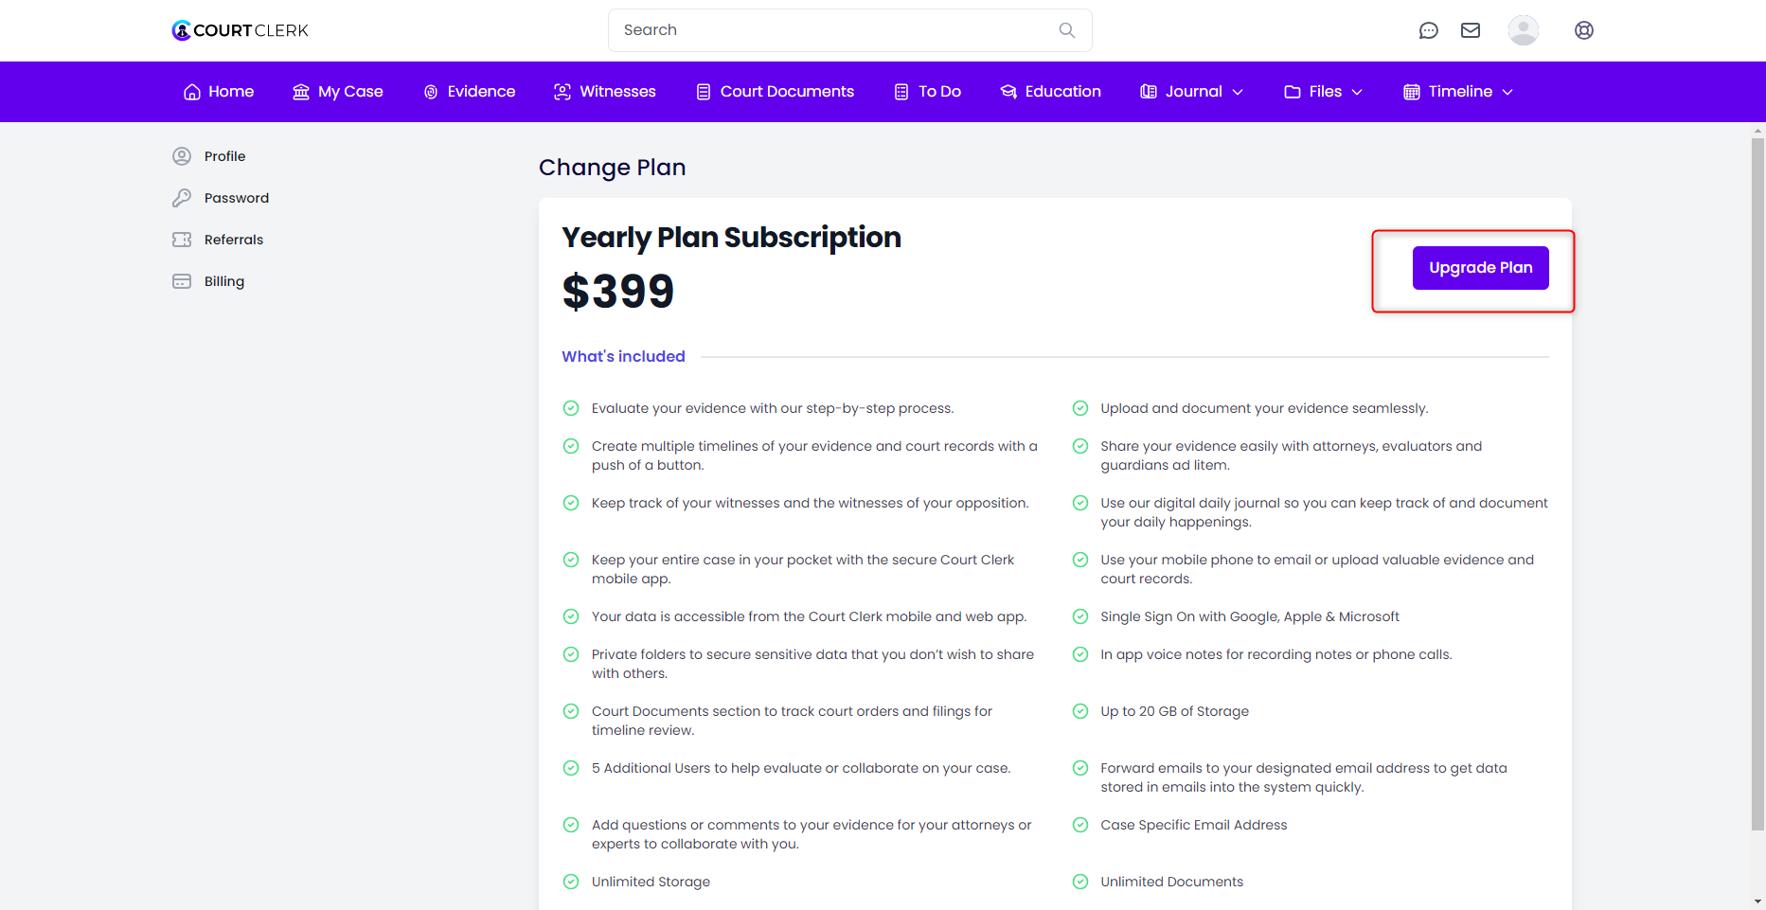The image size is (1766, 910).
Task: Open the Witnesses section
Action: pos(605,92)
